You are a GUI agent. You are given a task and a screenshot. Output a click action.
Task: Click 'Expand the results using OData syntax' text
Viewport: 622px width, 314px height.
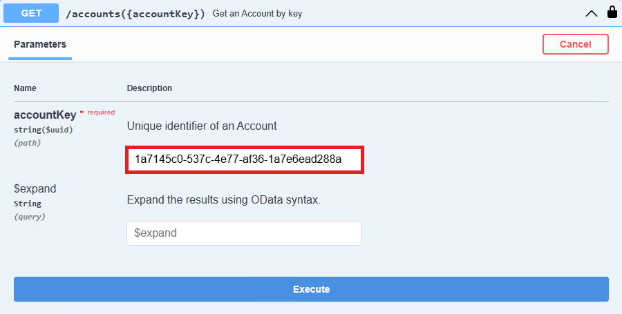(x=224, y=199)
